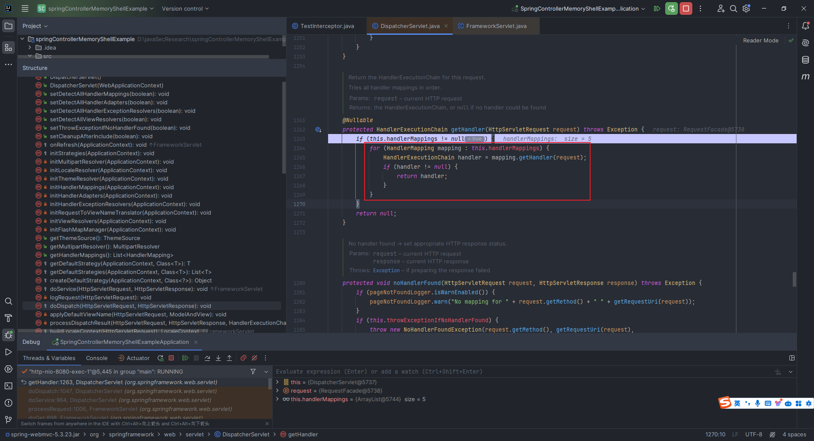Switch to the Console debug tab
The height and width of the screenshot is (441, 814).
coord(97,358)
